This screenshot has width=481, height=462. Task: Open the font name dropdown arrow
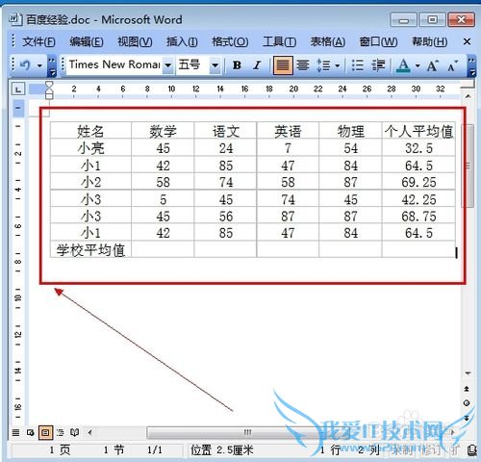coord(167,65)
